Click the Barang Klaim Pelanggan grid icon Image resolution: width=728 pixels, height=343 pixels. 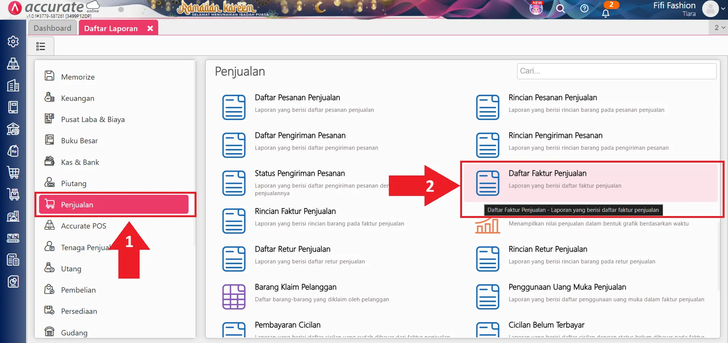click(x=234, y=297)
